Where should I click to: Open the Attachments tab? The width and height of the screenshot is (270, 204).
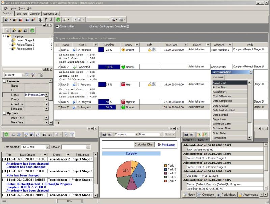click(x=248, y=195)
